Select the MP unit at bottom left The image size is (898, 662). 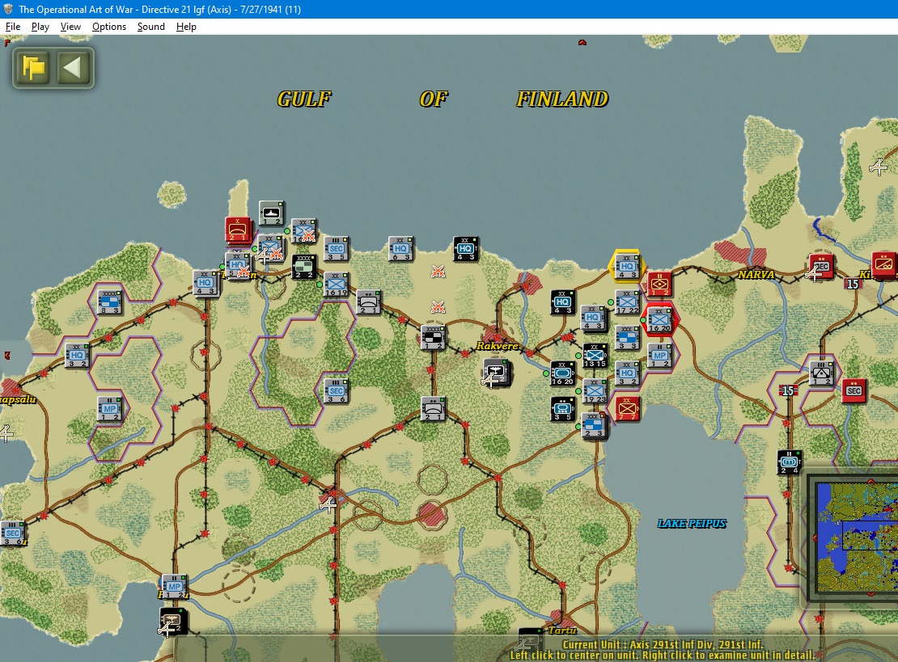pos(175,587)
